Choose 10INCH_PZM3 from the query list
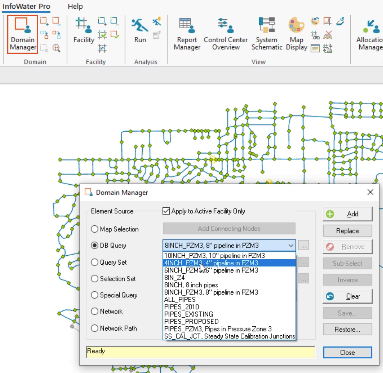The image size is (383, 373). [229, 256]
